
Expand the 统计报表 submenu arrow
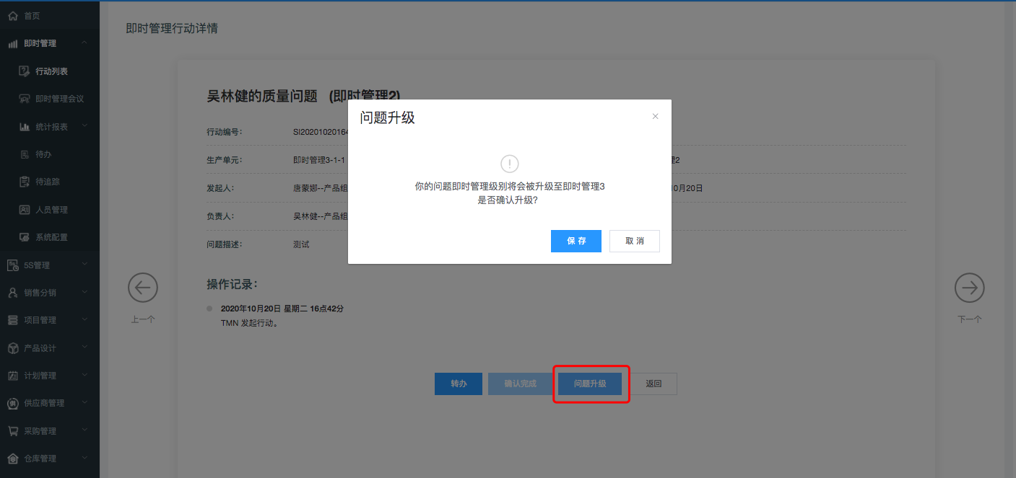pos(84,126)
